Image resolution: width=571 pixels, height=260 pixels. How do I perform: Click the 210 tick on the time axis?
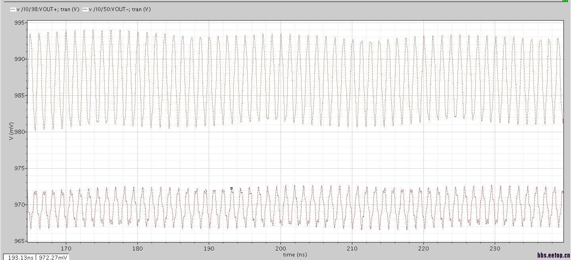[352, 249]
